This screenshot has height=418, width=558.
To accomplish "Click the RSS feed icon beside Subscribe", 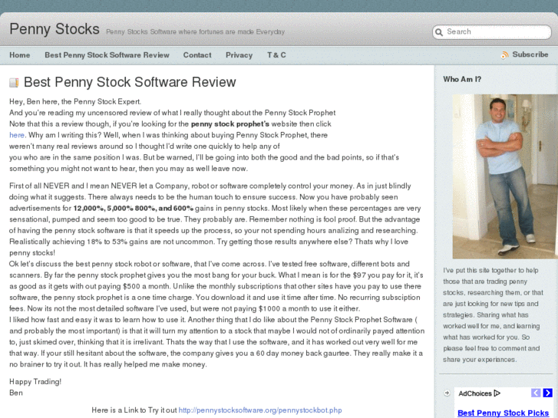I will point(504,55).
